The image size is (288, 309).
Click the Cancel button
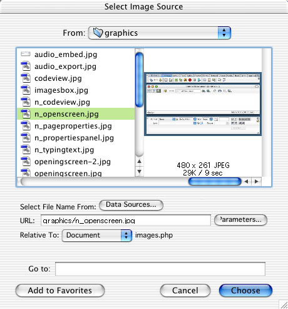pyautogui.click(x=185, y=290)
